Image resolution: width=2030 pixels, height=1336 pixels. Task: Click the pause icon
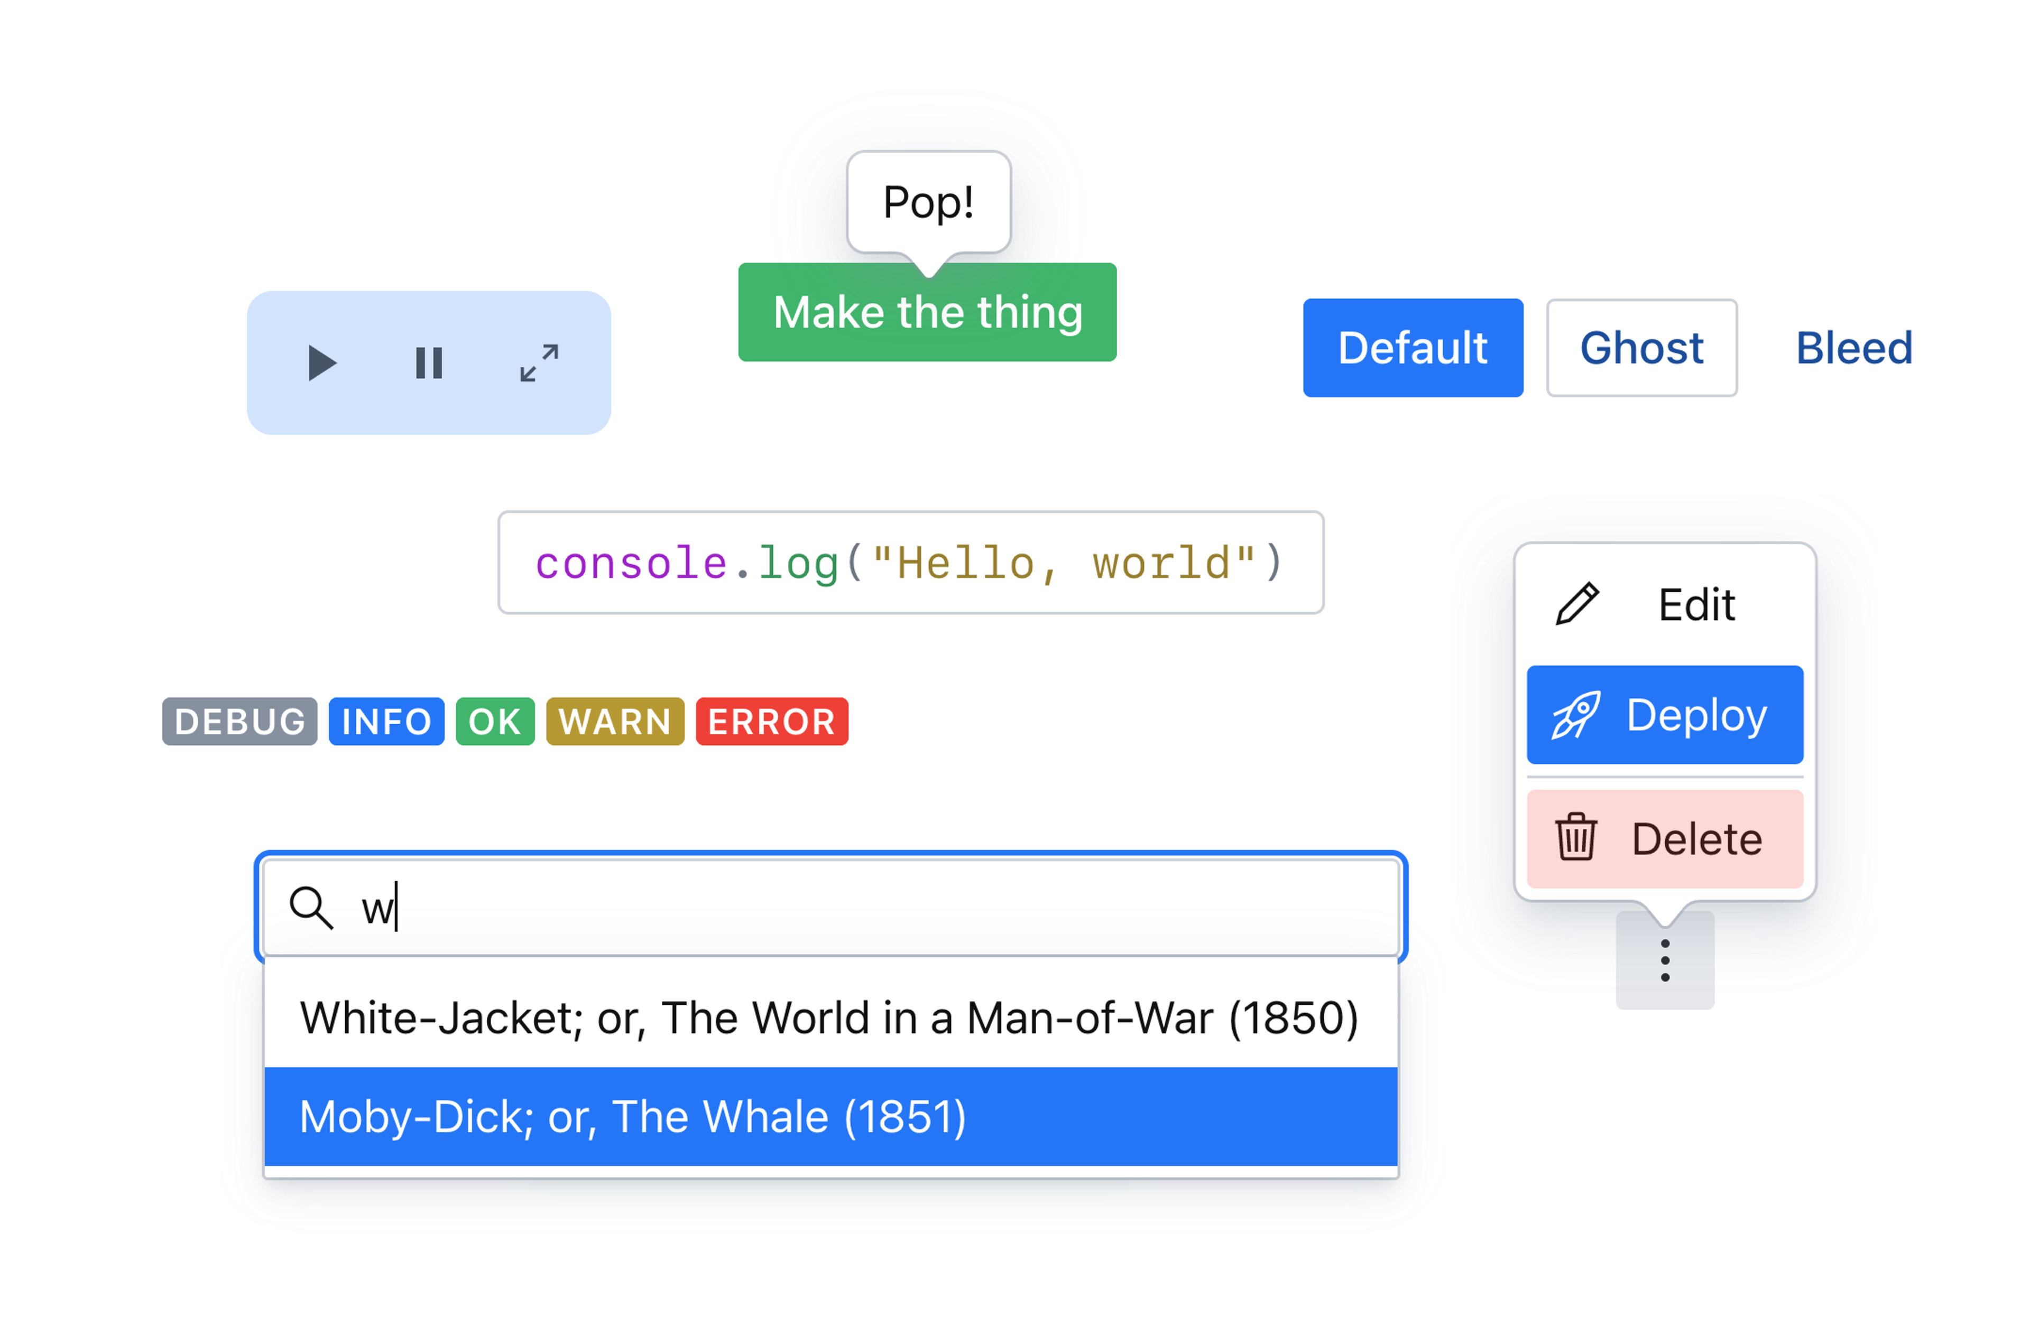(428, 363)
